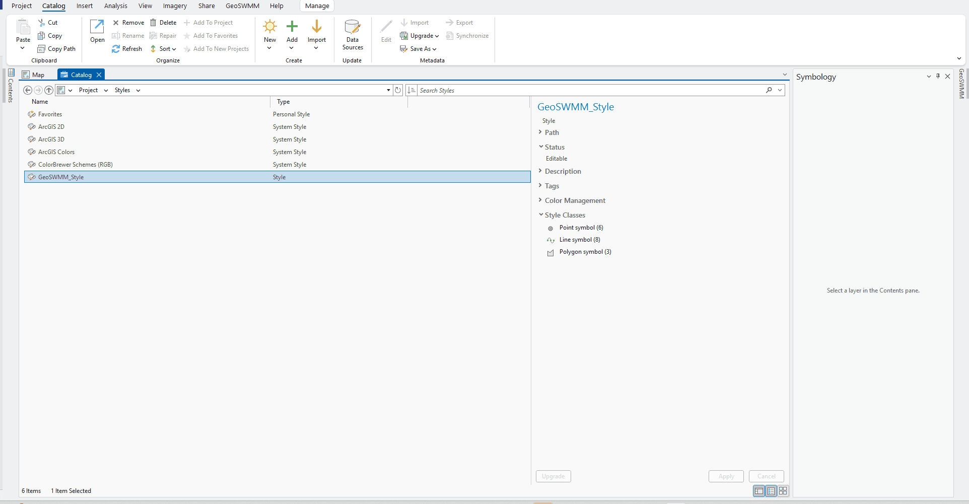Open the Imagery ribbon tab
Viewport: 969px width, 504px height.
click(174, 6)
